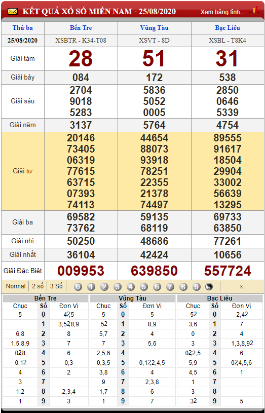Toggle the digit 8 filter ball

coord(183,287)
